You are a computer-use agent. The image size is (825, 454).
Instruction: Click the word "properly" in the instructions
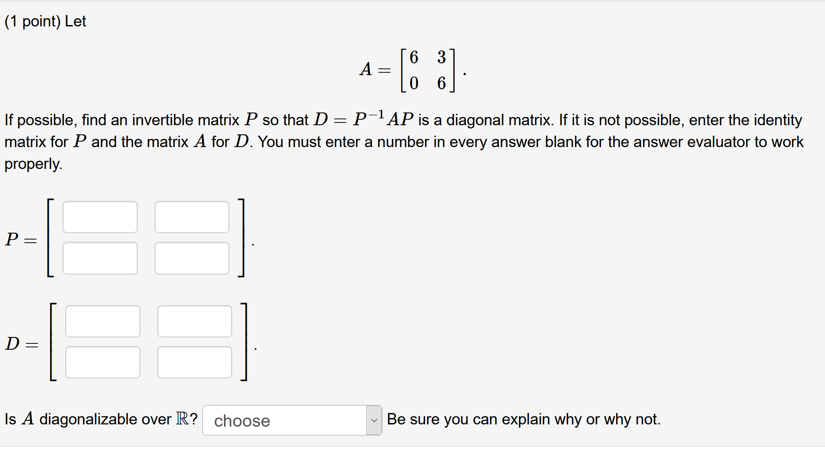33,164
